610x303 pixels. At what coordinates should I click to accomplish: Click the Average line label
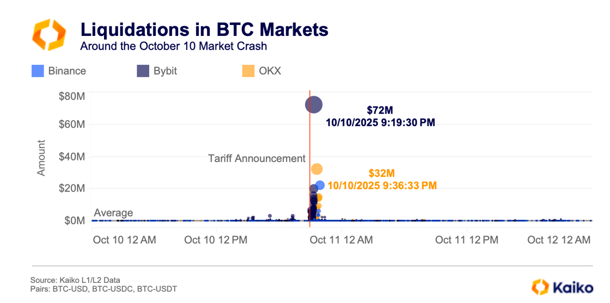(113, 213)
